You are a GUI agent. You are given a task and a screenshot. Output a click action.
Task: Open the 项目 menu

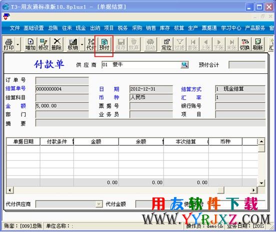coord(109,28)
